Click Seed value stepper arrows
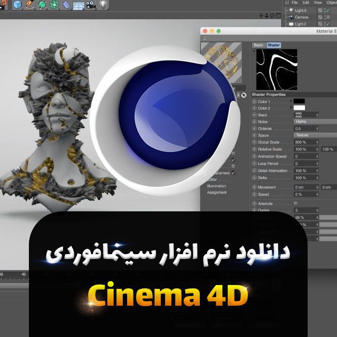This screenshot has height=337, width=337. (317, 115)
